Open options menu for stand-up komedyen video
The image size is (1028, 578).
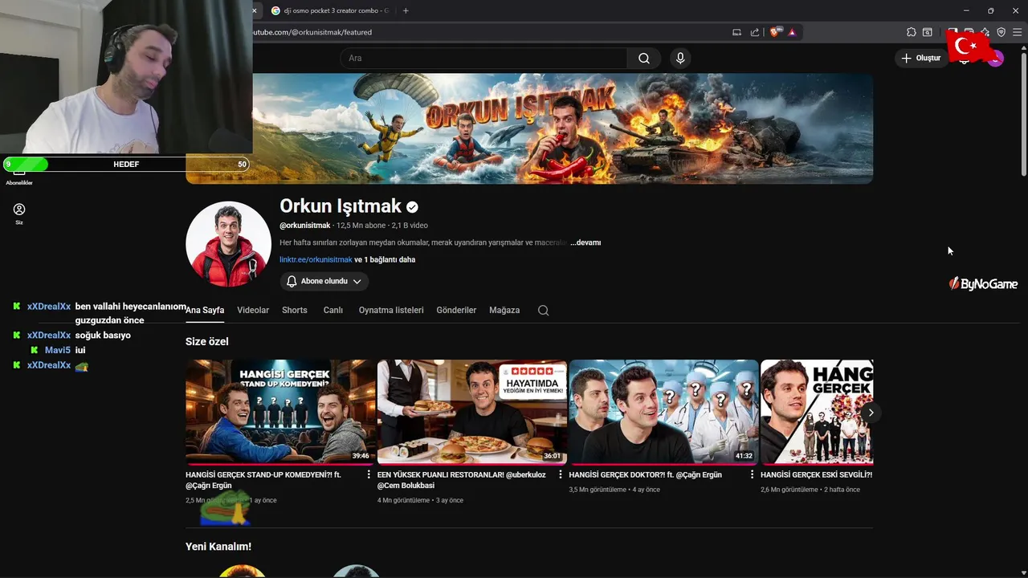click(369, 475)
